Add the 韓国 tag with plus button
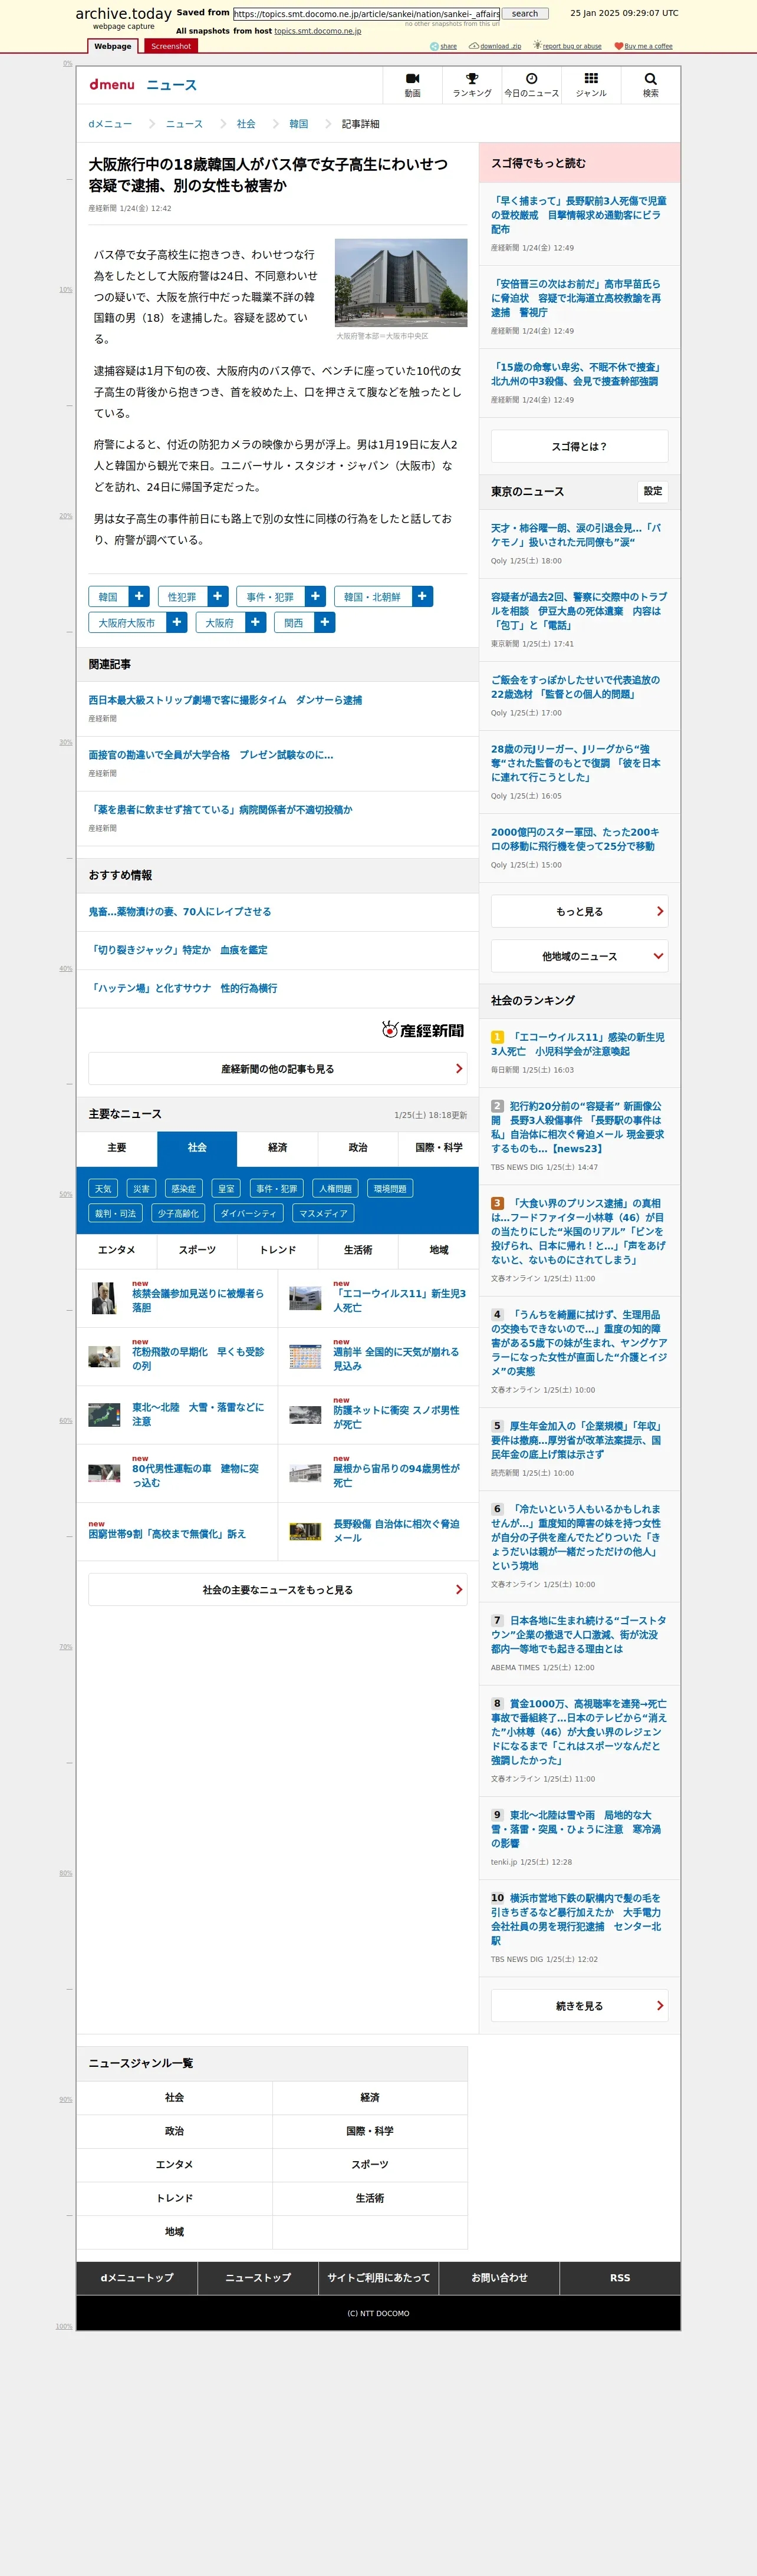The image size is (757, 2576). point(139,596)
